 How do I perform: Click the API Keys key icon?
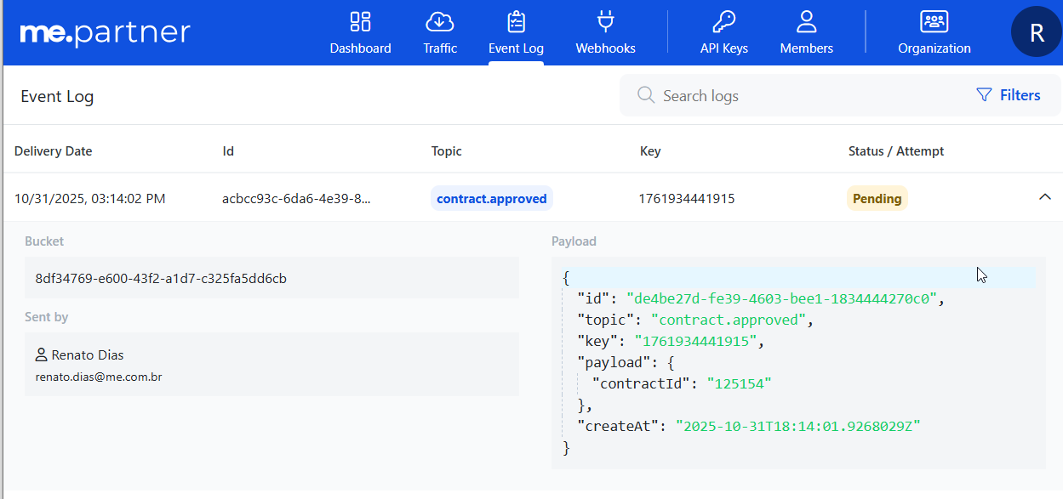[x=723, y=22]
